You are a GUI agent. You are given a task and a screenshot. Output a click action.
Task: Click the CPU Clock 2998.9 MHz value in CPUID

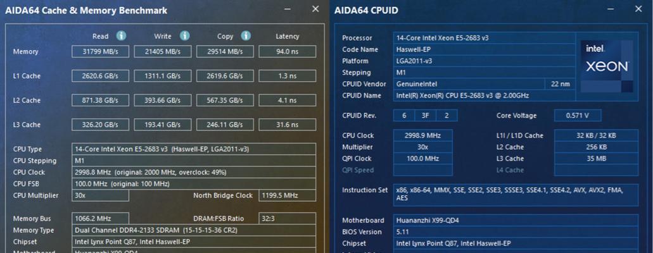[x=422, y=135]
